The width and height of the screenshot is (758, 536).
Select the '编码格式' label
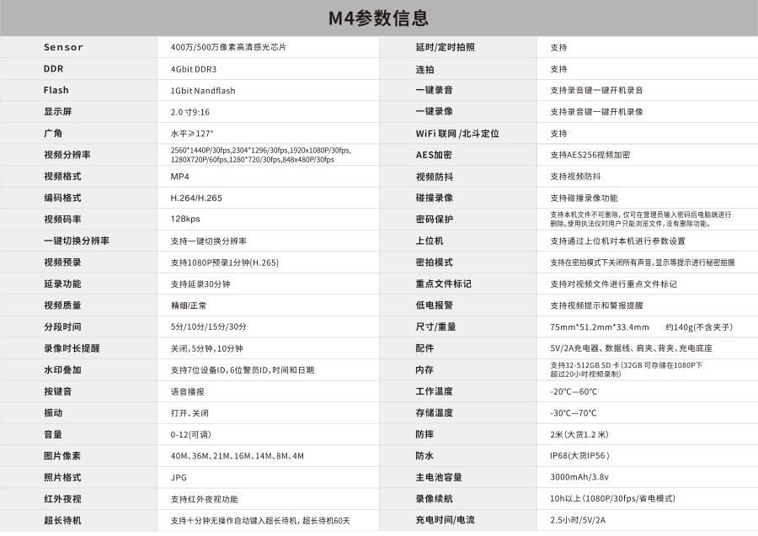tap(62, 198)
